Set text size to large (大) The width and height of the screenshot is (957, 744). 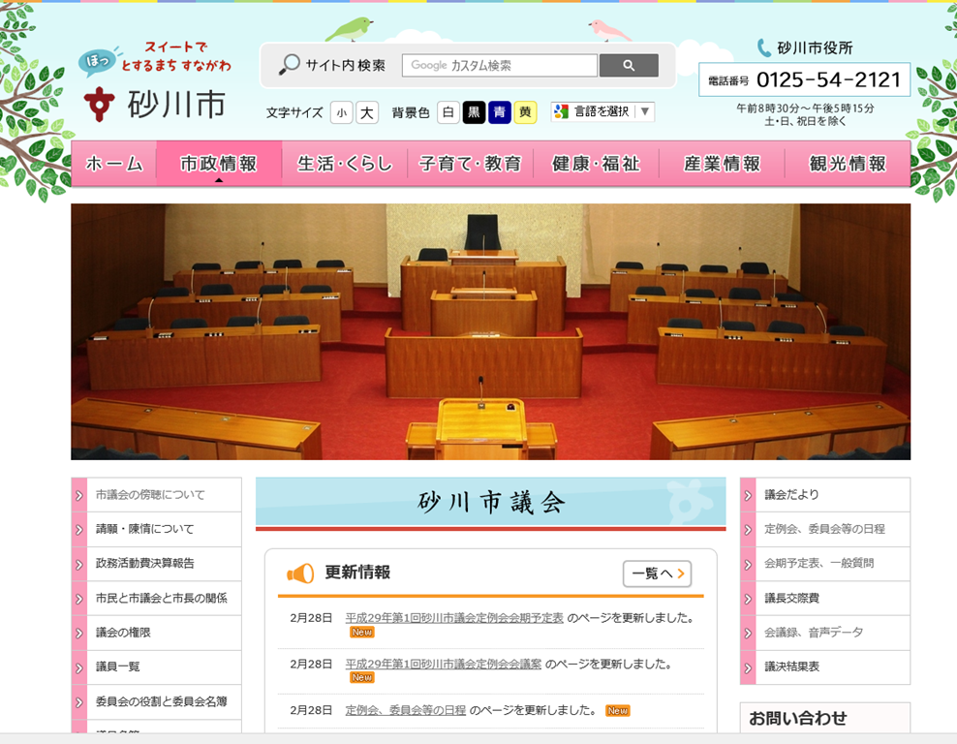(367, 112)
